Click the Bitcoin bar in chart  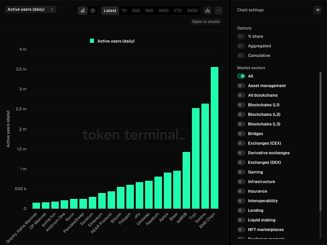(x=121, y=198)
